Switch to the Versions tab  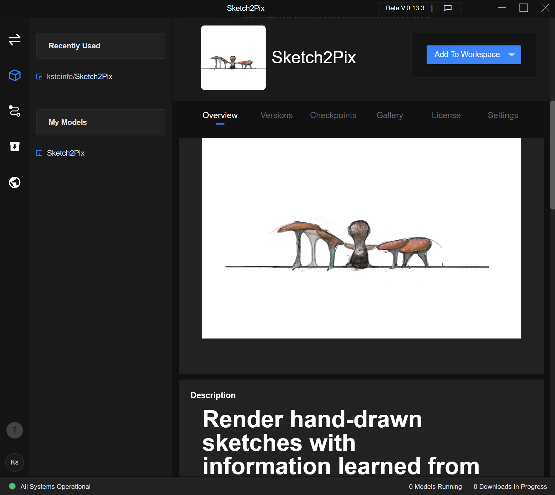tap(276, 115)
